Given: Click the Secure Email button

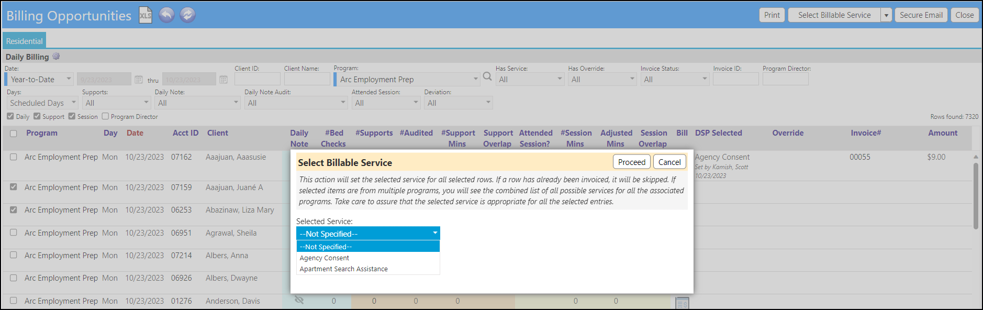Looking at the screenshot, I should click(x=921, y=15).
